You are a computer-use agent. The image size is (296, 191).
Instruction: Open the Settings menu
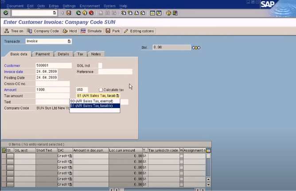coord(69,6)
